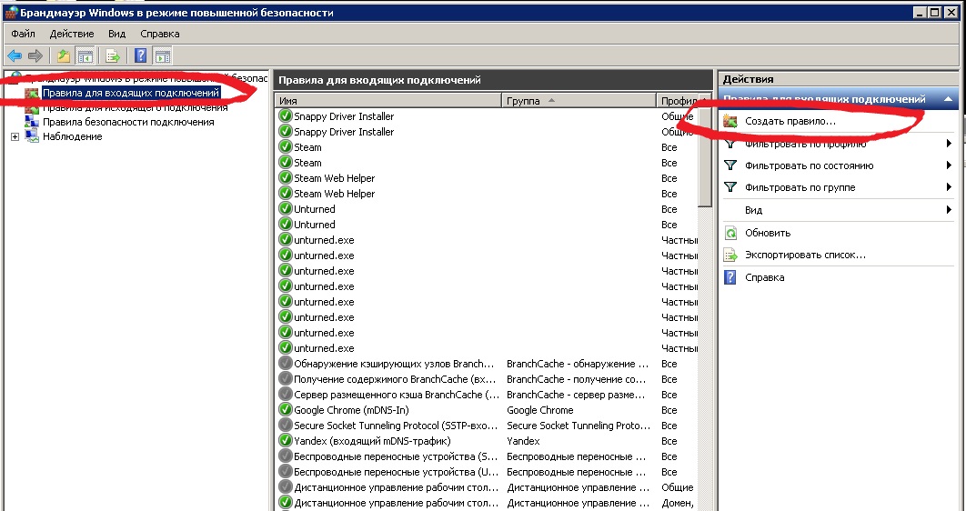Select Правила для исходящего подключения in the tree
966x511 pixels.
tap(135, 107)
